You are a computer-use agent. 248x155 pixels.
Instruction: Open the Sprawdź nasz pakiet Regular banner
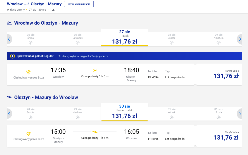(124, 56)
